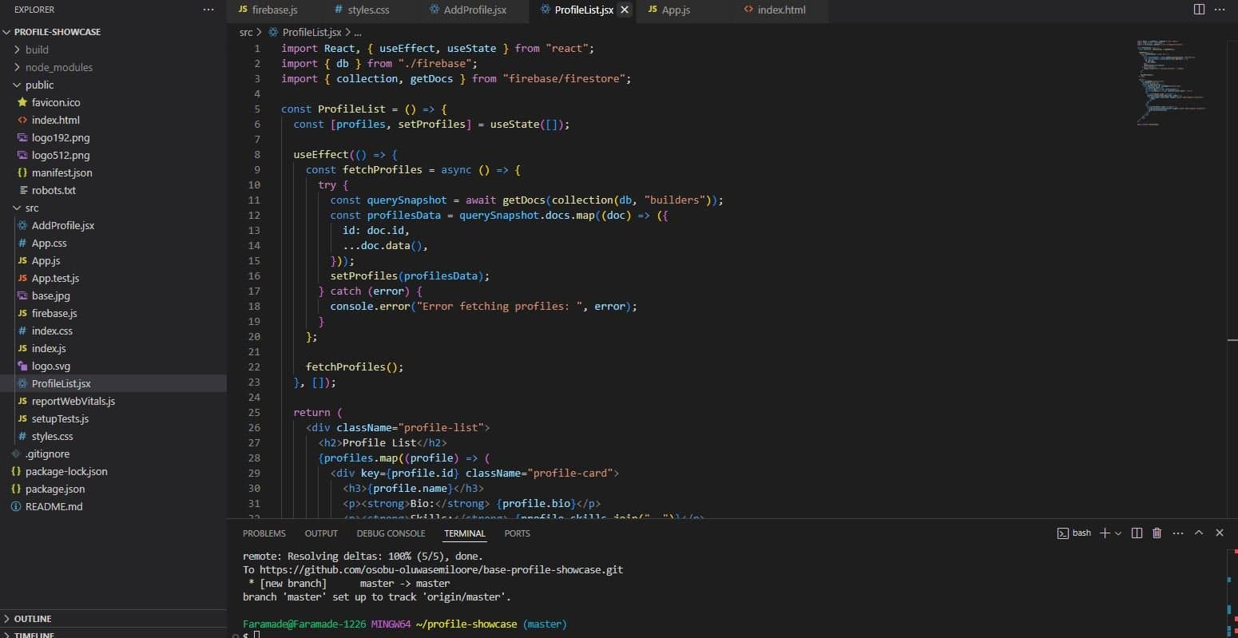Open editor More Actions ellipsis menu
This screenshot has height=638, width=1238.
tap(1220, 10)
